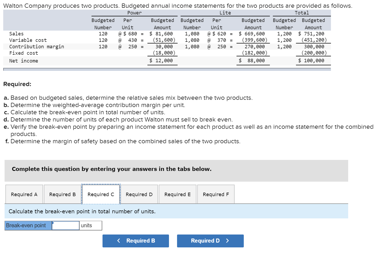Click the Lite variable cost per unit 370
381x260 pixels.
[222, 40]
